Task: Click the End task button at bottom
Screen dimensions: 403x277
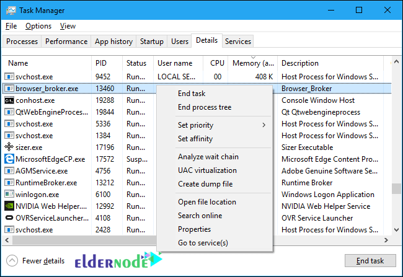Action: tap(370, 261)
